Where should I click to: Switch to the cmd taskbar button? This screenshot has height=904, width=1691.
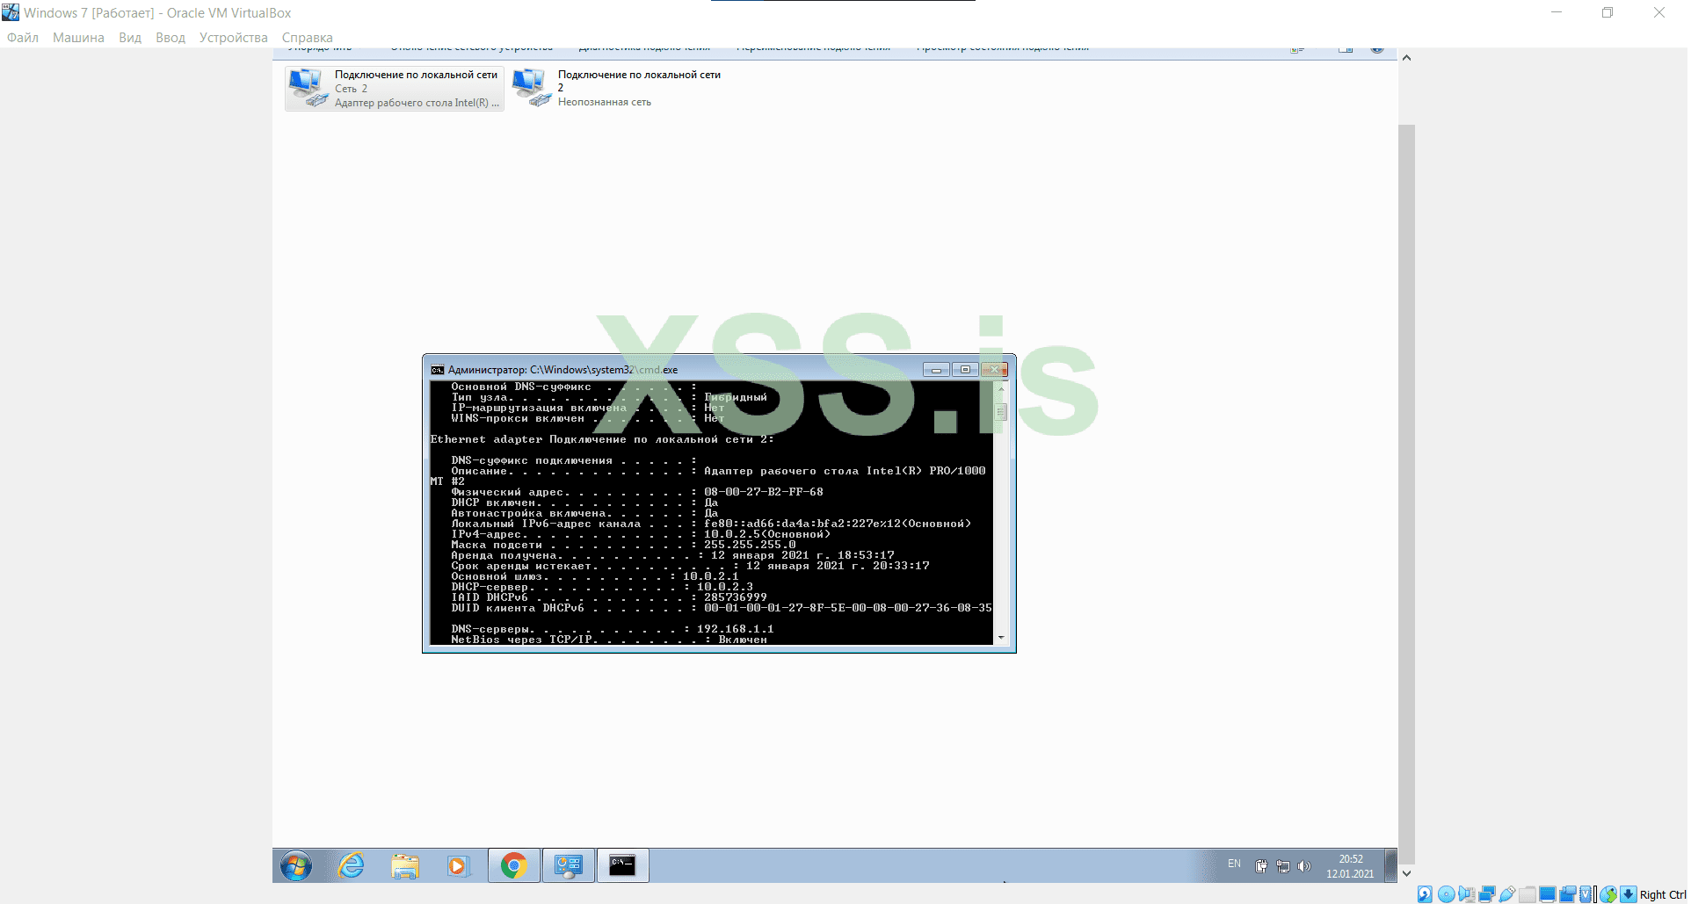point(622,865)
